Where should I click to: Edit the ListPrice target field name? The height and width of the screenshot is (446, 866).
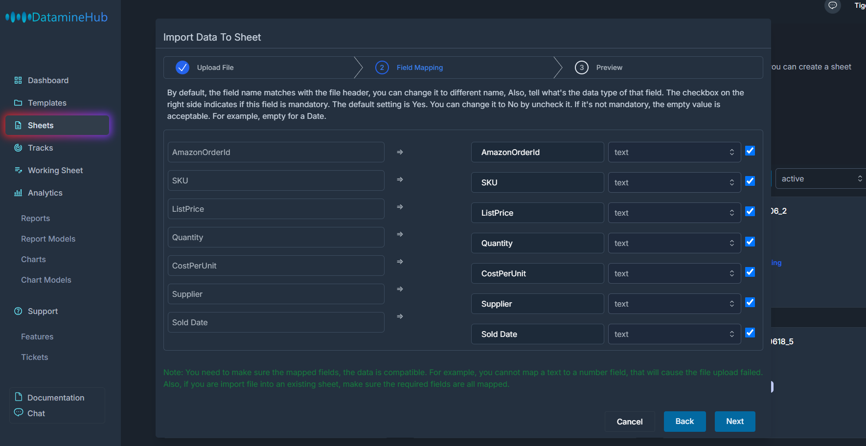[537, 213]
